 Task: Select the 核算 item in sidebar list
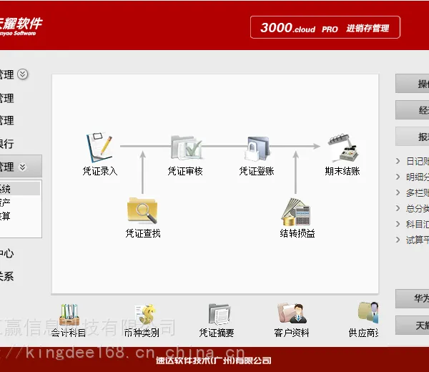(6, 216)
